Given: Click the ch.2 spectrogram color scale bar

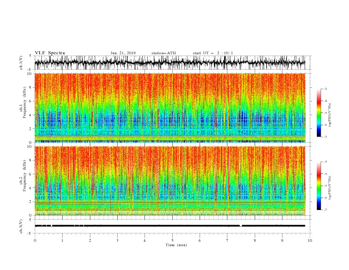Looking at the screenshot, I should tap(319, 186).
